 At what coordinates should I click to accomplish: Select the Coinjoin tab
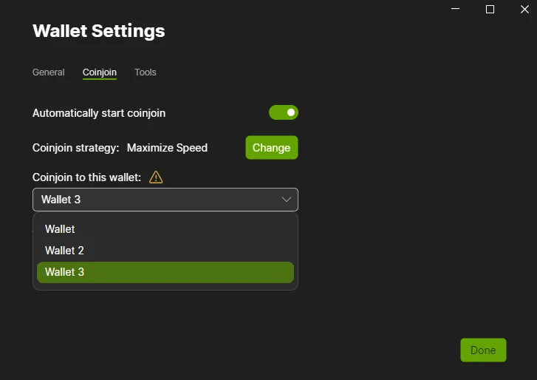point(99,72)
